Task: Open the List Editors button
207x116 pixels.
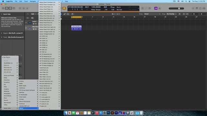Action: (x=193, y=8)
